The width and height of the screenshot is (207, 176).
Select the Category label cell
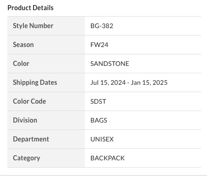coord(46,158)
